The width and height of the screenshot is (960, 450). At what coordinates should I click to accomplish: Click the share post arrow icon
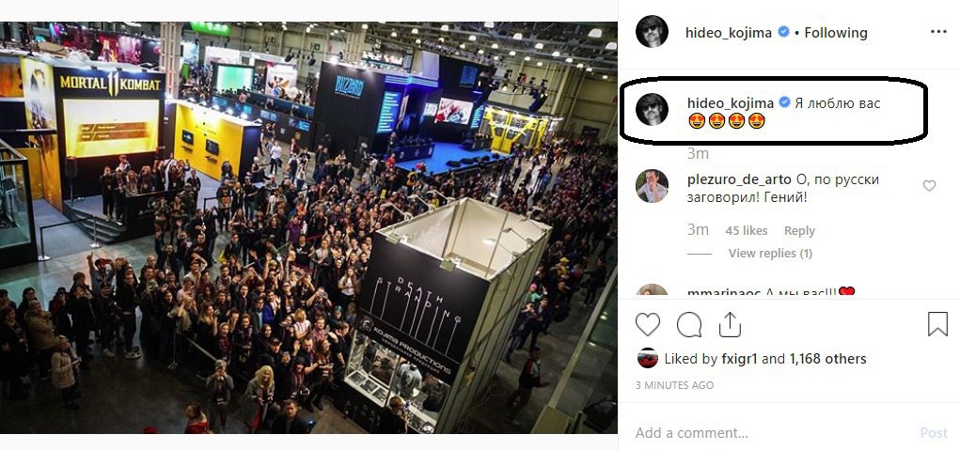pyautogui.click(x=730, y=324)
